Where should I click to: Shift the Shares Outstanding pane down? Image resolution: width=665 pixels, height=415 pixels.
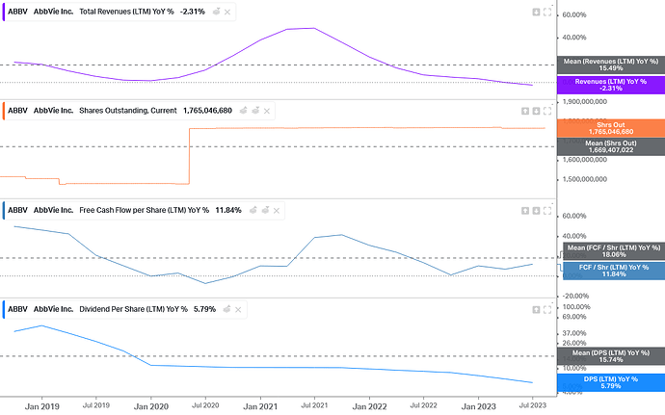(x=536, y=111)
